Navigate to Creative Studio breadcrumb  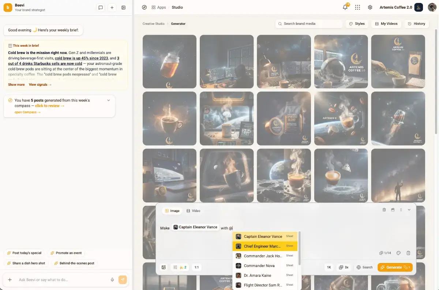tap(154, 24)
